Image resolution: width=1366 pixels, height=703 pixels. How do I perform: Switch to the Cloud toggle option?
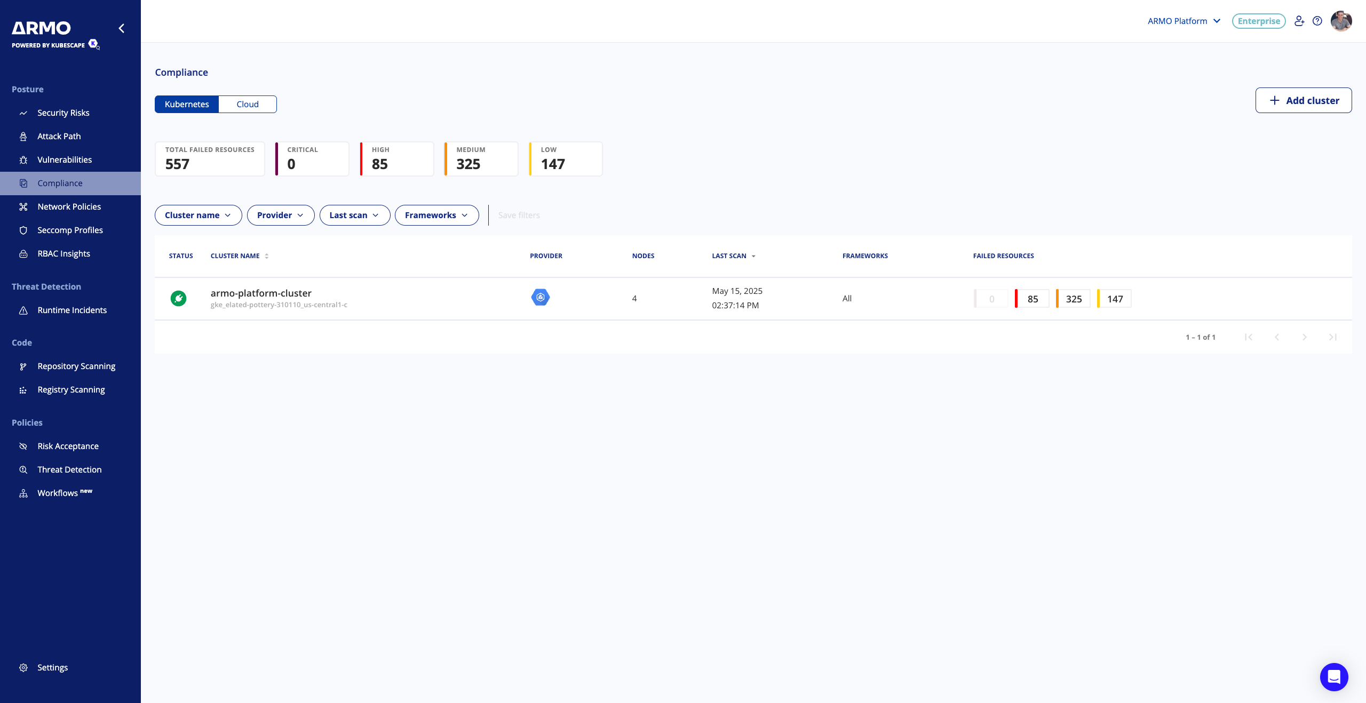point(248,104)
